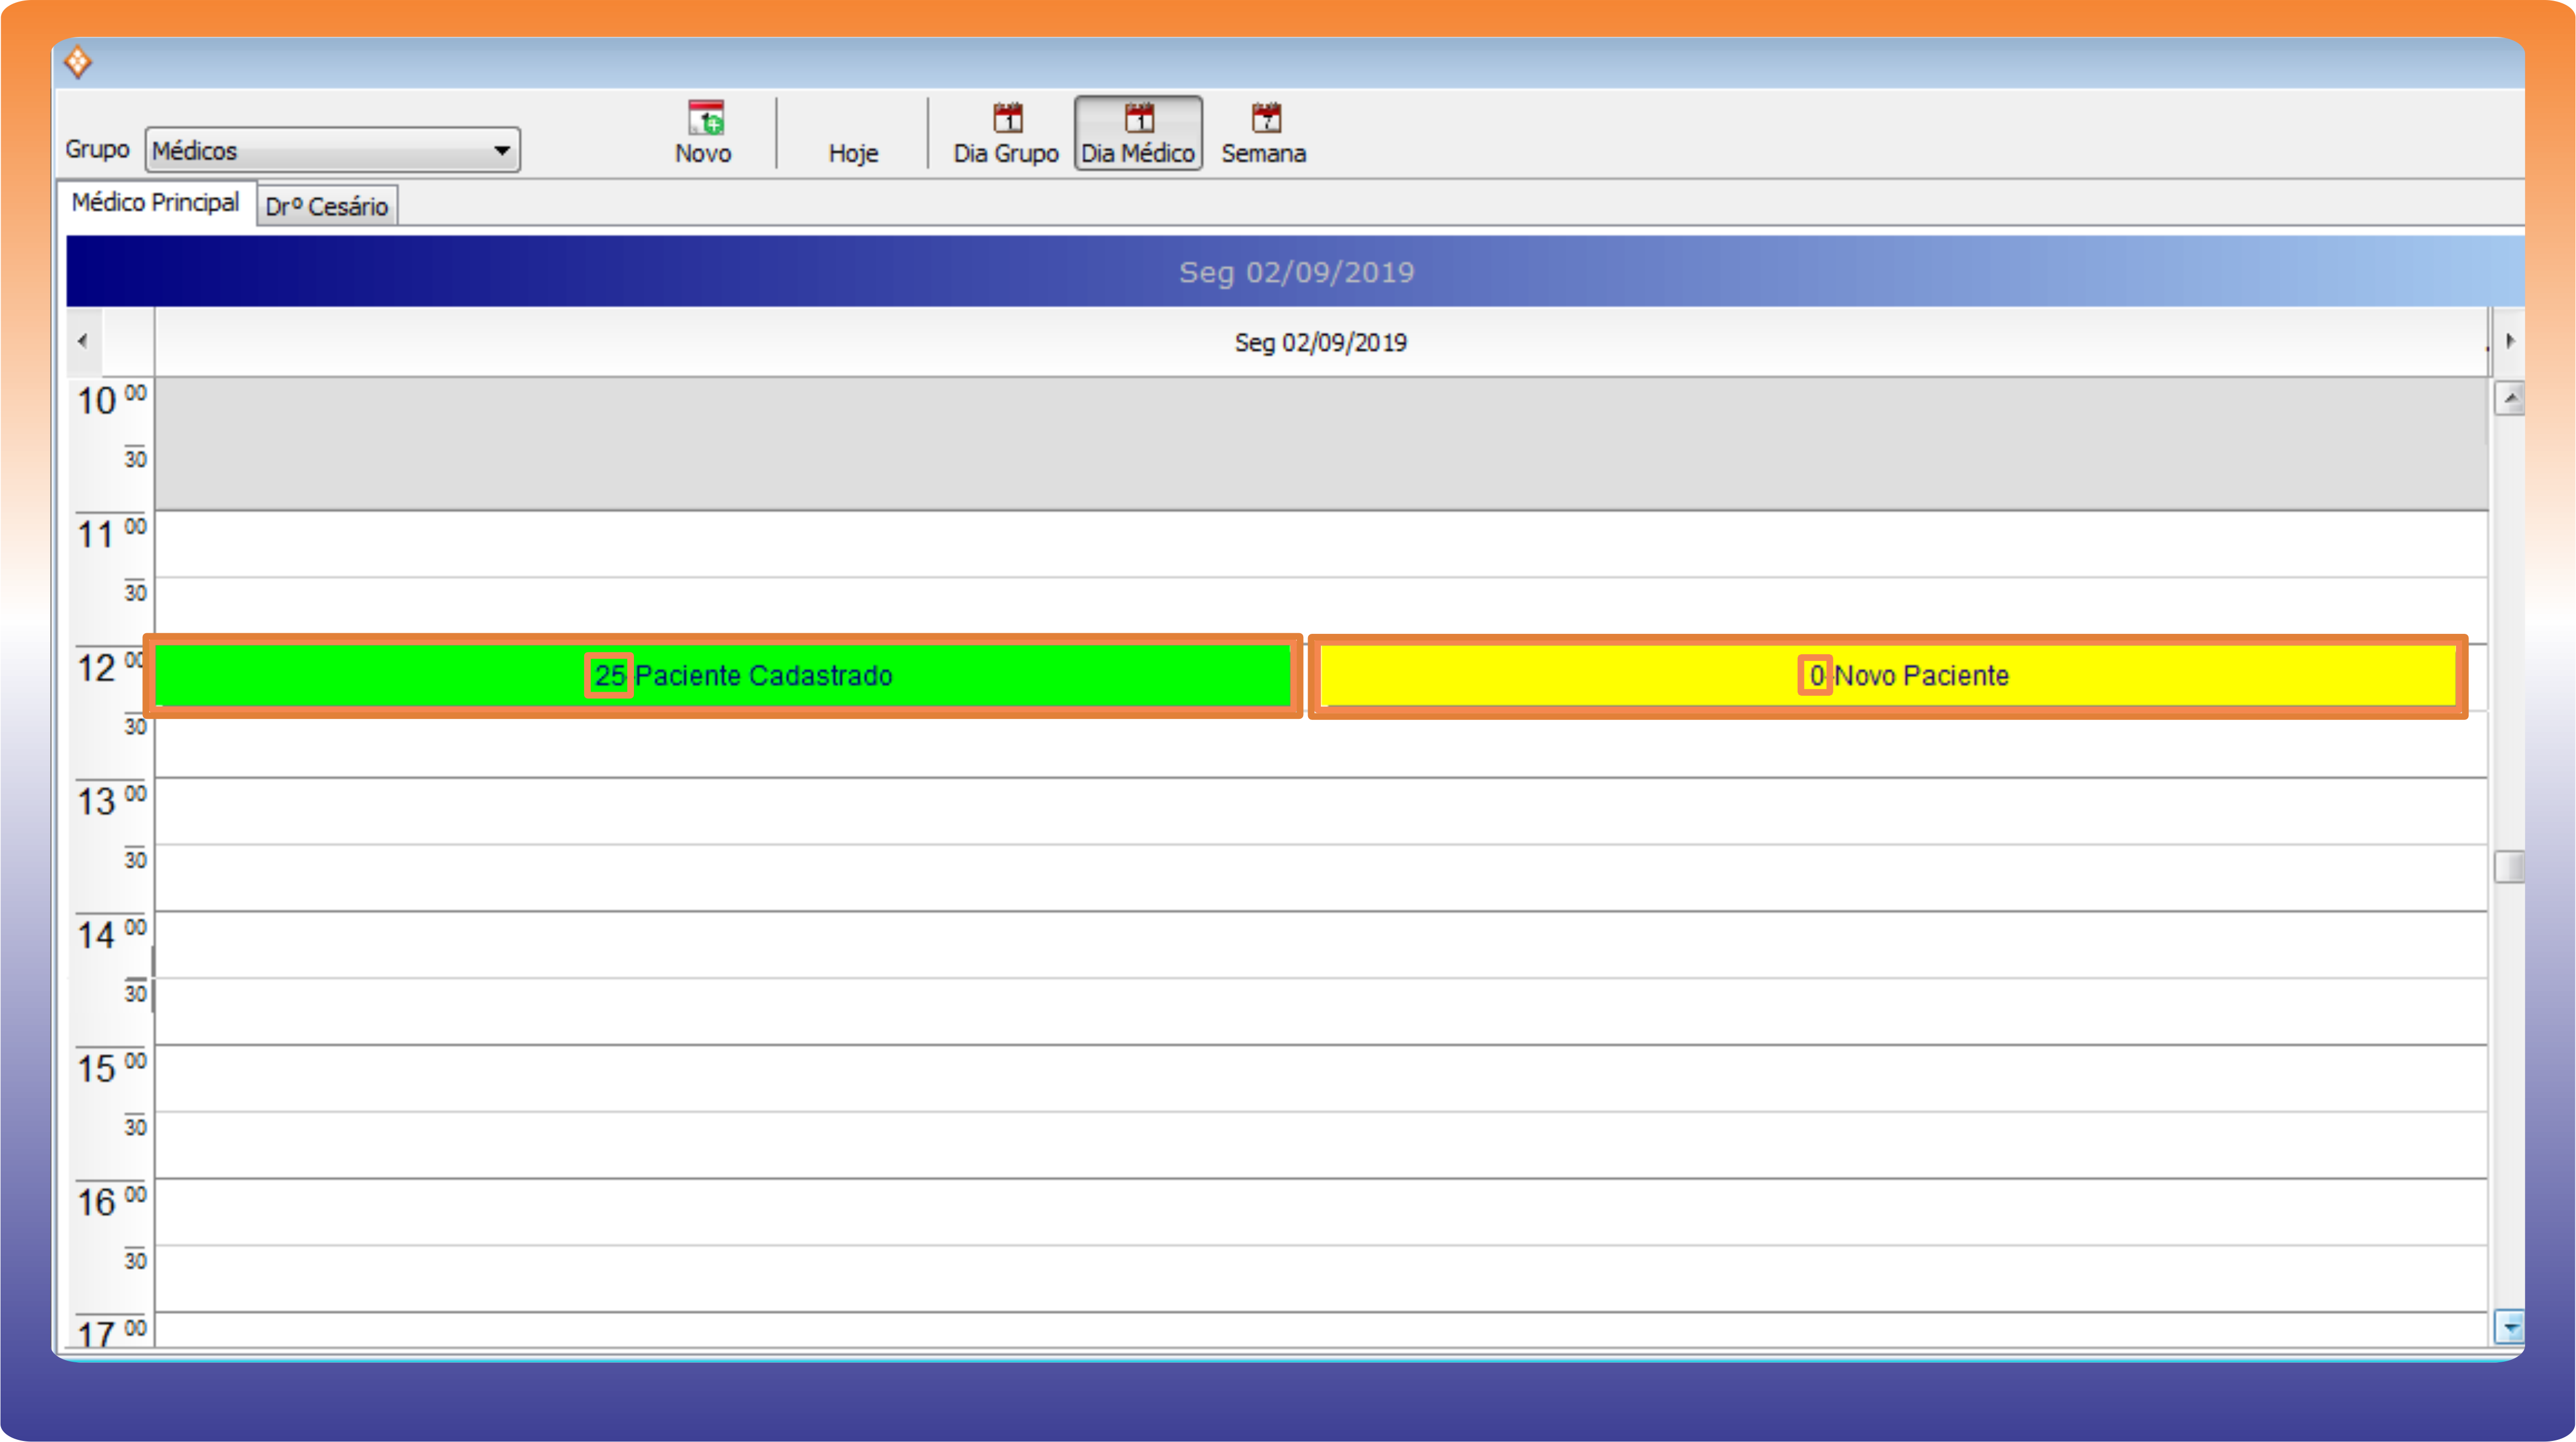Click the orange diamond app icon

(78, 62)
